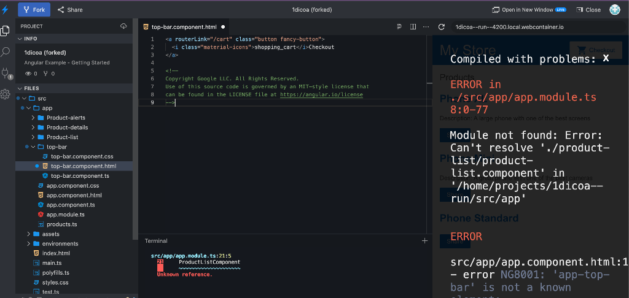Open the Project explorer sidebar icon

(5, 31)
